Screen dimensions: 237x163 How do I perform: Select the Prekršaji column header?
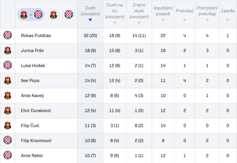coord(185,11)
